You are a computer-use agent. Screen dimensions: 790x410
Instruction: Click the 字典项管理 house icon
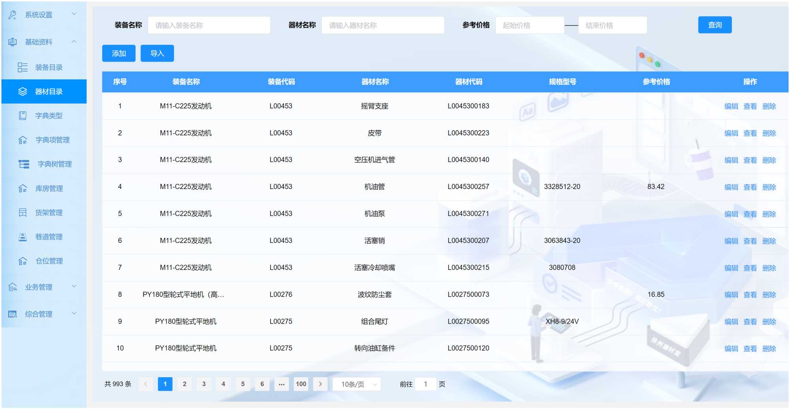point(23,140)
